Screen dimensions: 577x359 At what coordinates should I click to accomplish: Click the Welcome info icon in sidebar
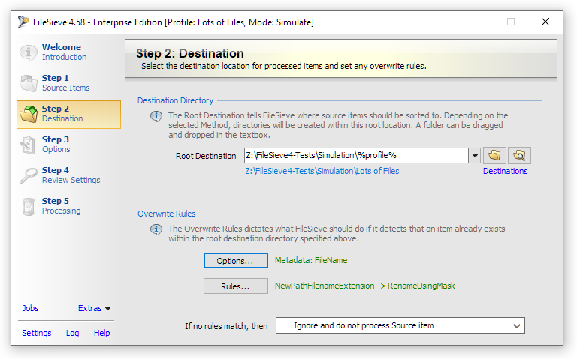pos(29,52)
